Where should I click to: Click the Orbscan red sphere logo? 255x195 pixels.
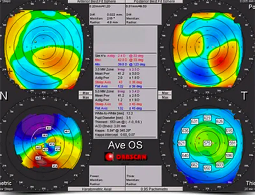tap(110, 157)
